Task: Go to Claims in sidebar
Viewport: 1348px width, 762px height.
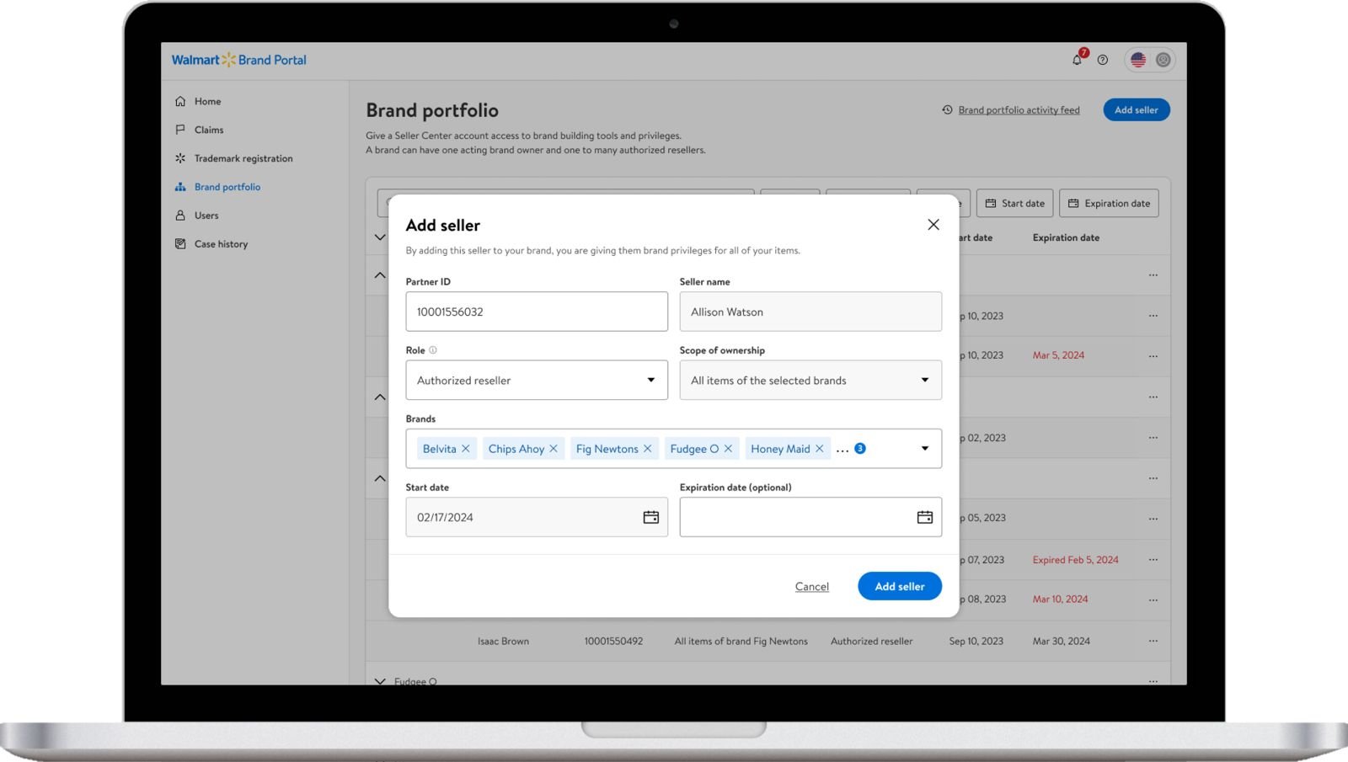Action: pos(209,130)
